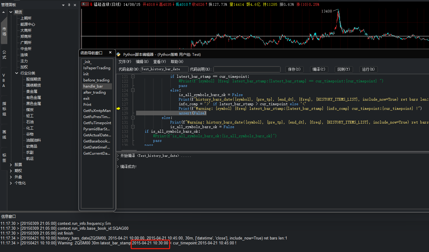The image size is (429, 252).
Task: Select 有色金属 under 行业分类
Action: pos(34,98)
